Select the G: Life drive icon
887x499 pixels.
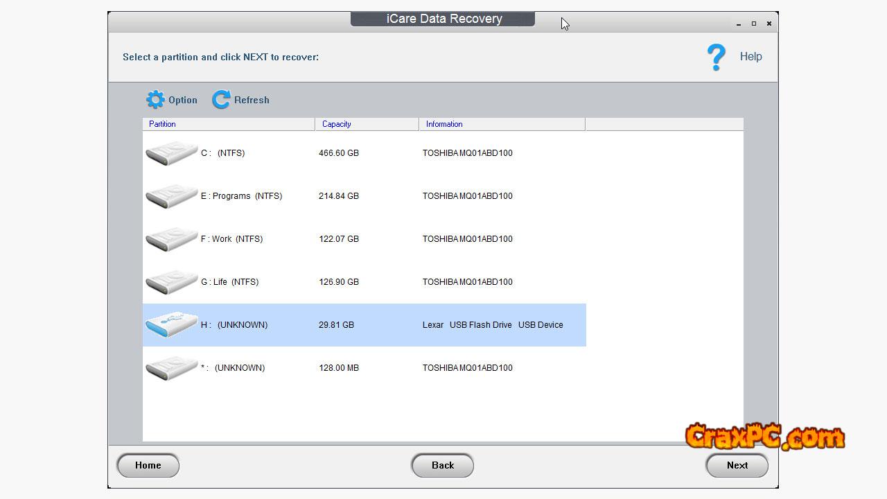(171, 282)
